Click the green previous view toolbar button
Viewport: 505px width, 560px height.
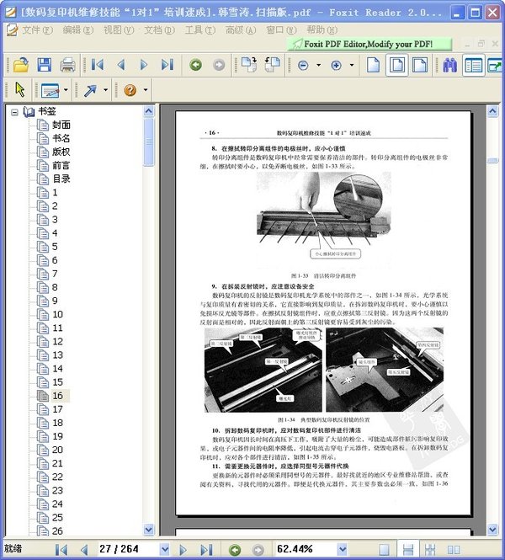point(195,65)
